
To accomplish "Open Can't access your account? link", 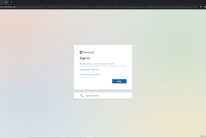I will tap(90, 74).
